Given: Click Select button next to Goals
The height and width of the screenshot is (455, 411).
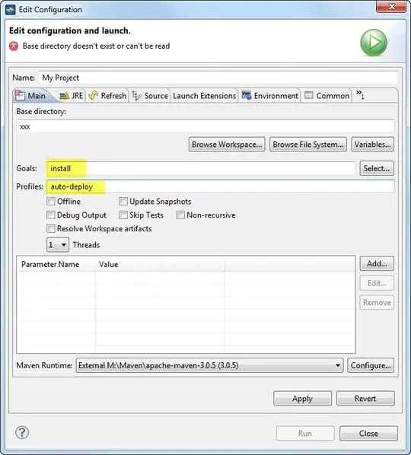Looking at the screenshot, I should pyautogui.click(x=377, y=168).
